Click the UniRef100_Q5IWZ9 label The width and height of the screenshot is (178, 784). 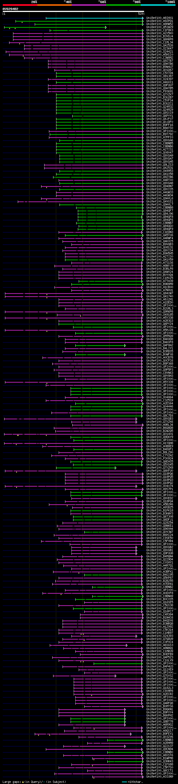[160, 27]
